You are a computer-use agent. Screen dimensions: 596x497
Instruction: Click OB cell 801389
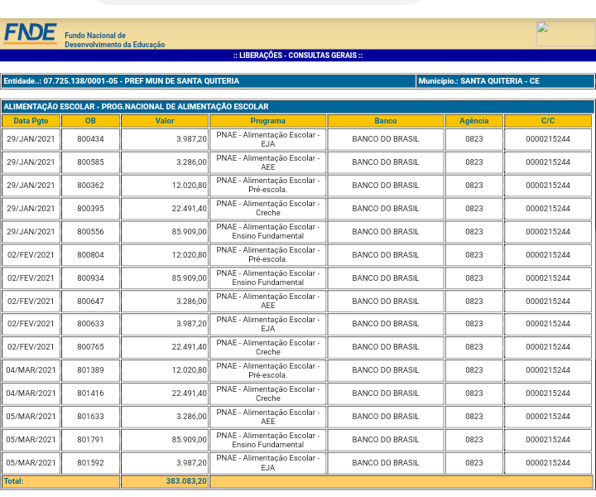[90, 370]
